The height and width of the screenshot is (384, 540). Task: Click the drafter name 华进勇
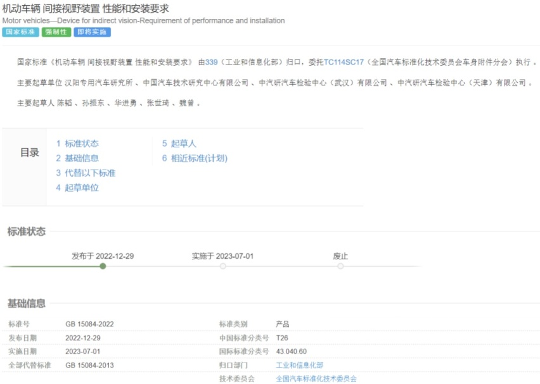tap(125, 102)
